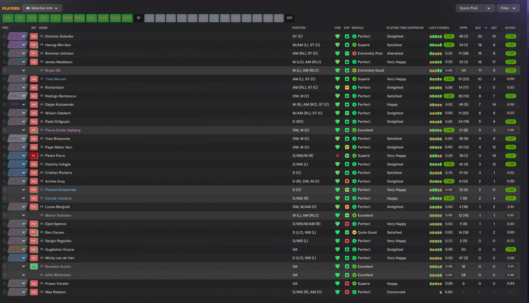The width and height of the screenshot is (529, 303).
Task: Open the position picker for Dejan Kulusevski
Action: 18,105
